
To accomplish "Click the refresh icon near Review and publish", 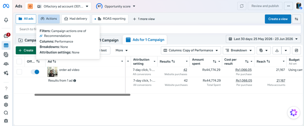I will (242, 6).
